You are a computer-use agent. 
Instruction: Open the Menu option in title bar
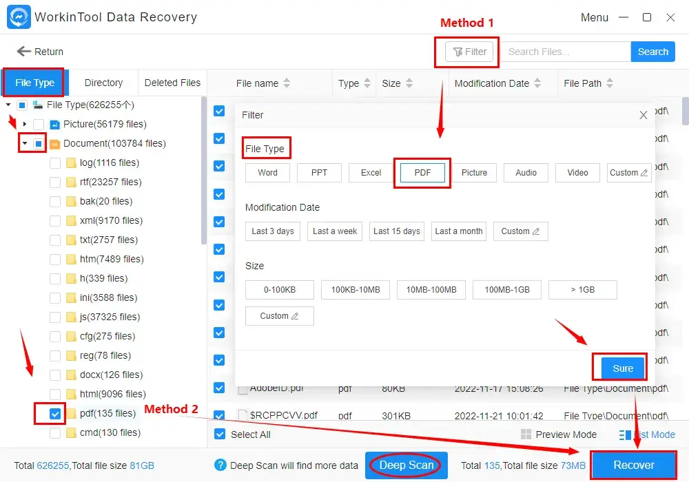click(594, 18)
